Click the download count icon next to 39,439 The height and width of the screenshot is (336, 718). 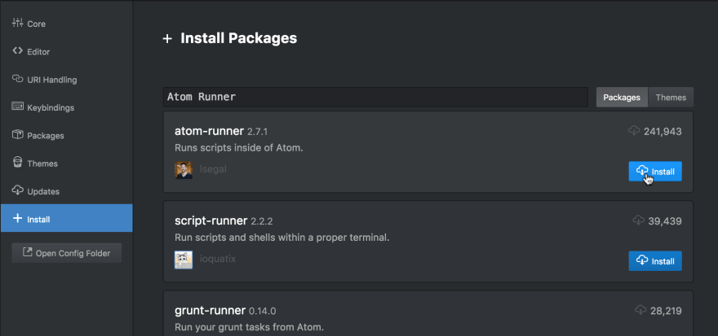tap(638, 220)
